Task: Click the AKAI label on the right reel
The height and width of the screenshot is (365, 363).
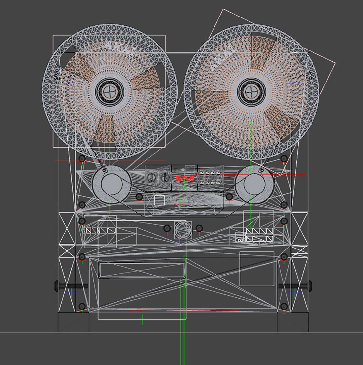Action: click(x=223, y=57)
